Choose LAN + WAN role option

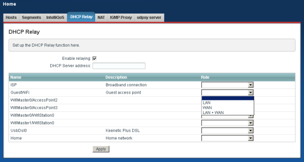point(228,113)
